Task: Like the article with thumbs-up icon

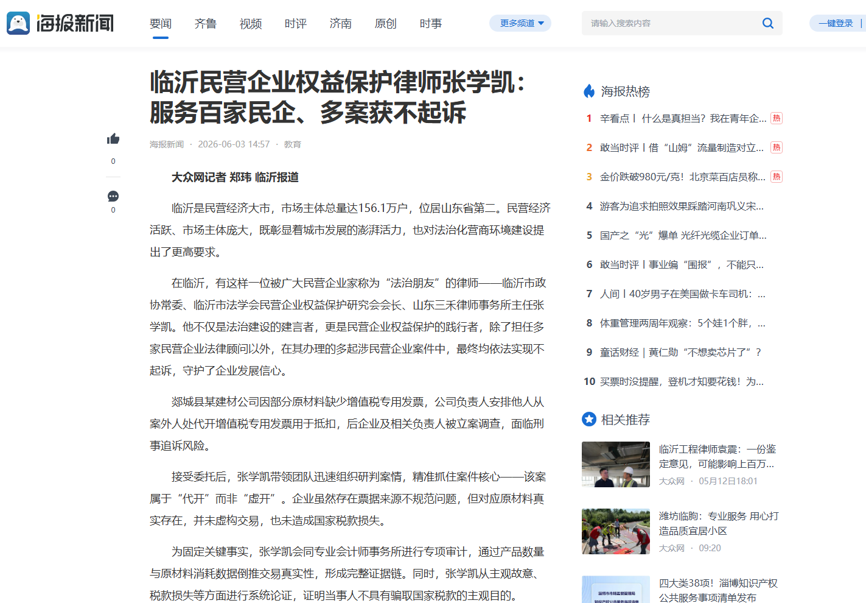Action: (x=113, y=139)
